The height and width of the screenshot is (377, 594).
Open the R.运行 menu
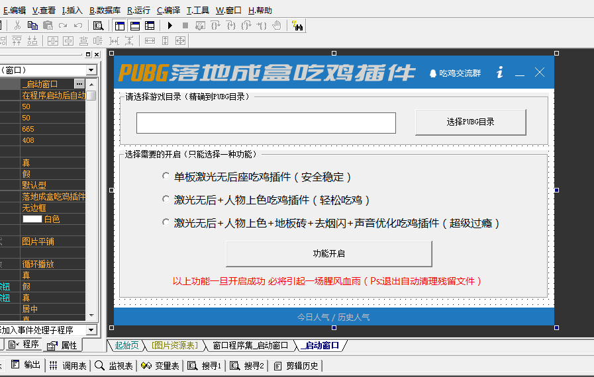(138, 11)
